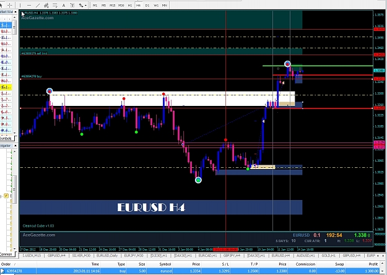Image resolution: width=387 pixels, height=275 pixels.
Task: Open the [DJI30],H1 chart tab
Action: (x=159, y=256)
